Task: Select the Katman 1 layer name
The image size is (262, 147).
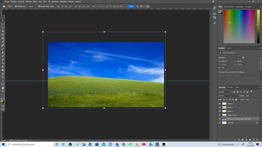Action: [230, 104]
